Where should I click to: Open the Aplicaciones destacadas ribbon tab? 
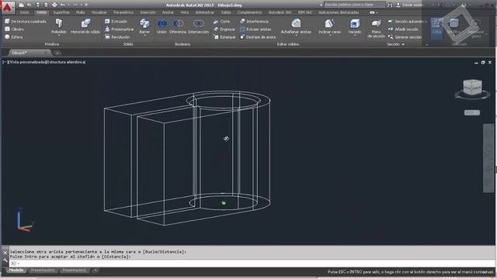339,12
